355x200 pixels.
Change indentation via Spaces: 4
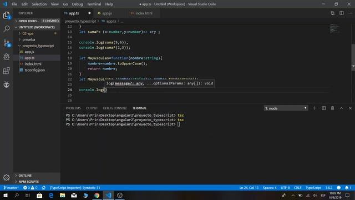click(270, 188)
